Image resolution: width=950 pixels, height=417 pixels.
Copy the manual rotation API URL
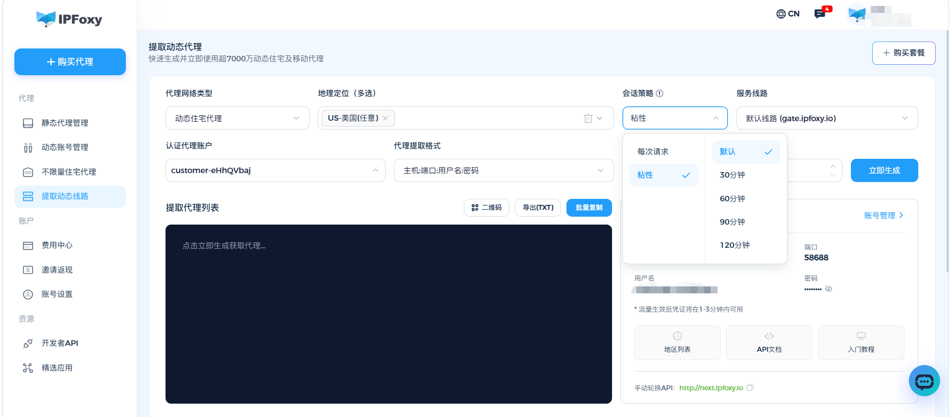(x=750, y=388)
